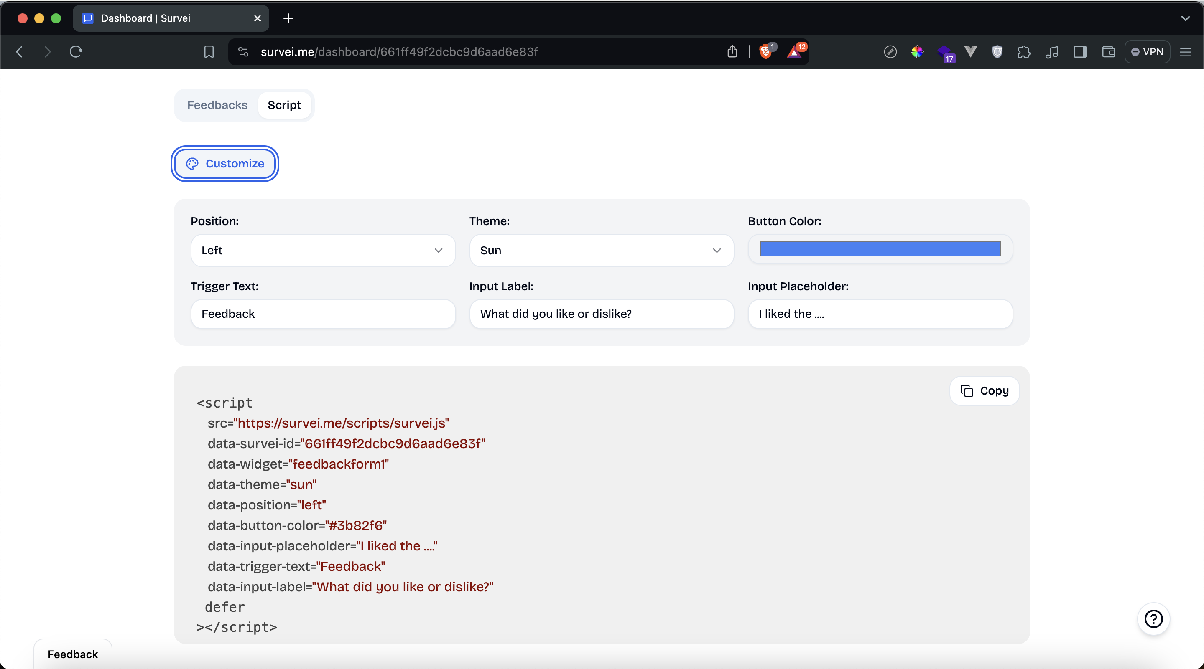1204x669 pixels.
Task: Click the compass extension icon
Action: point(890,52)
